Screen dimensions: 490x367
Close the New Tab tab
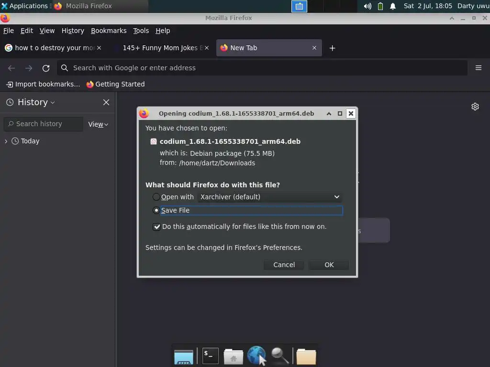tap(314, 48)
